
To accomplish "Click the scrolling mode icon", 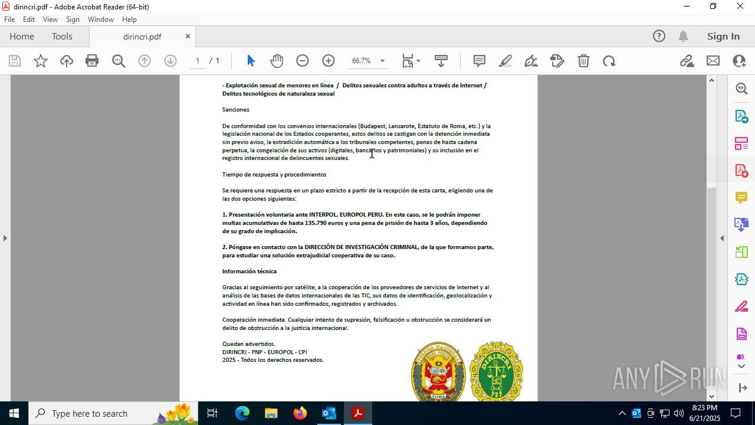I will [441, 61].
